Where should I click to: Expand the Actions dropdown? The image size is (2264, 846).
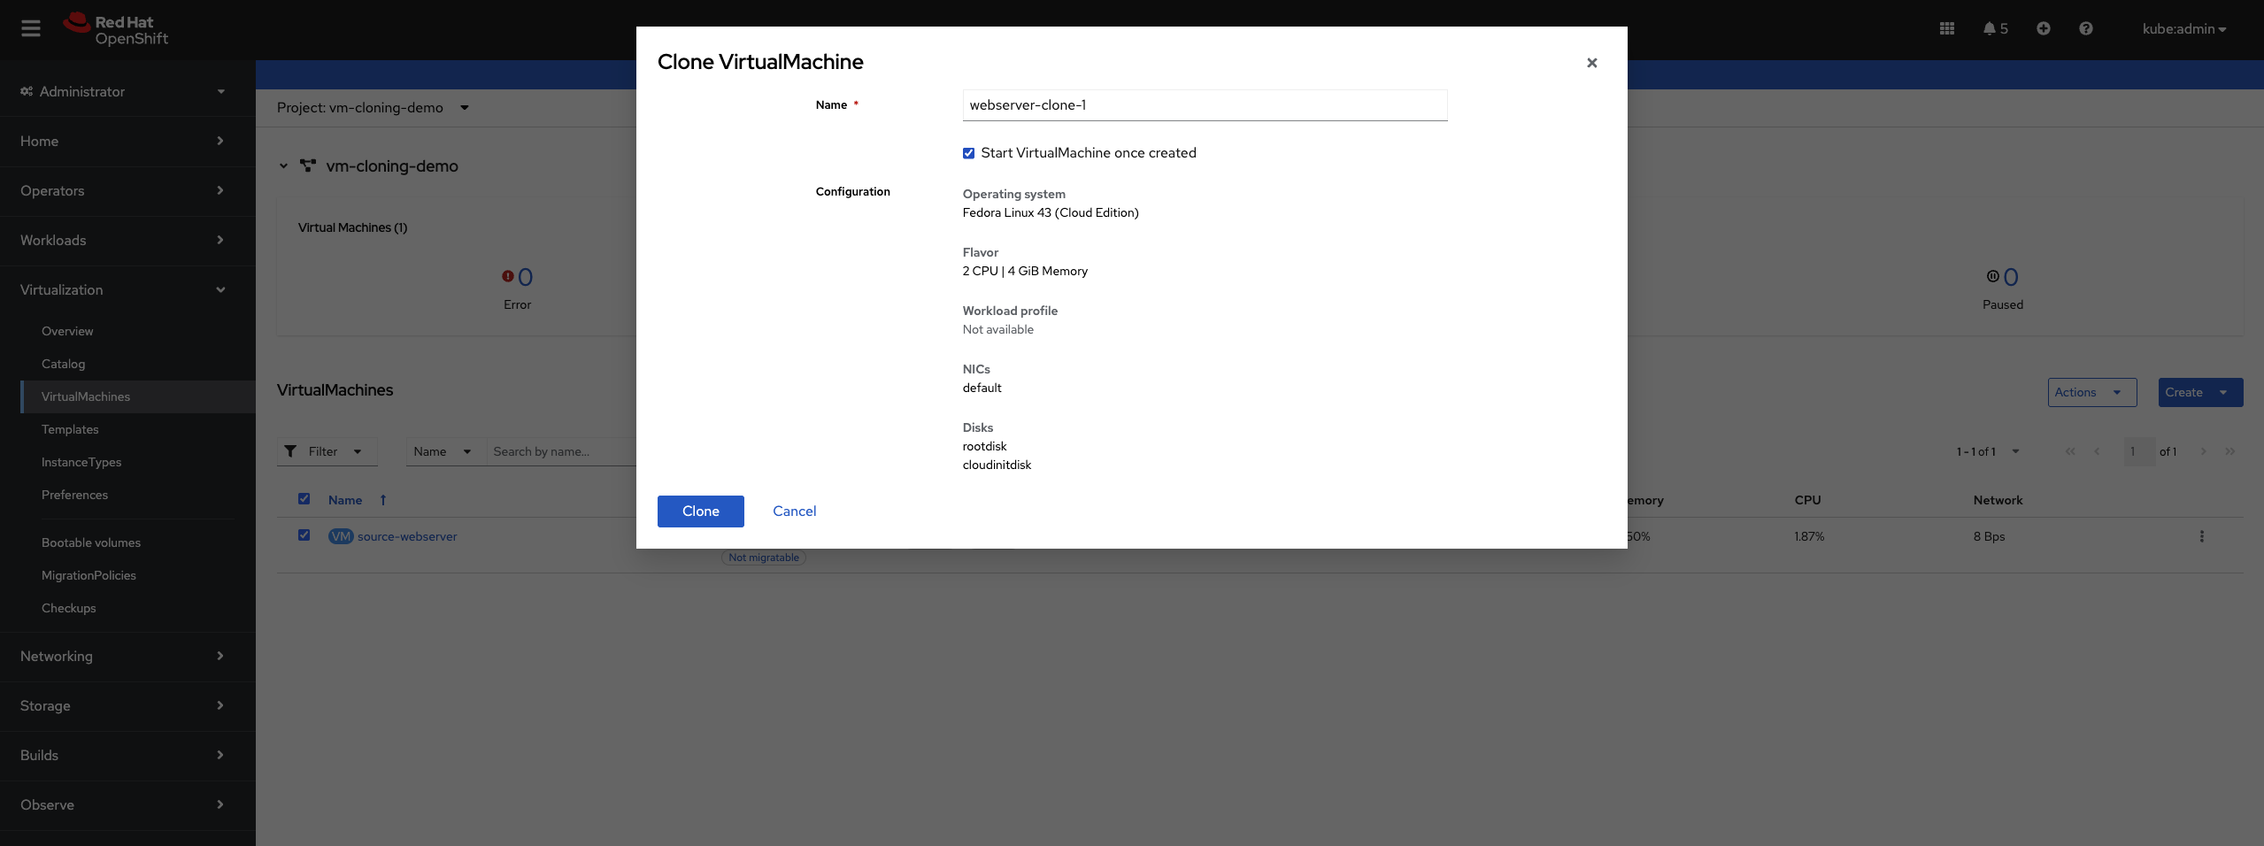tap(2091, 392)
